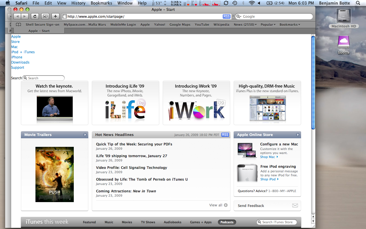This screenshot has height=229, width=366.
Task: Open the Apple menu logo
Action: point(8,3)
